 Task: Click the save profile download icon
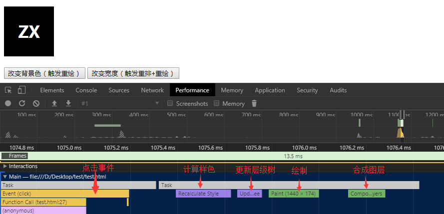[x=68, y=103]
